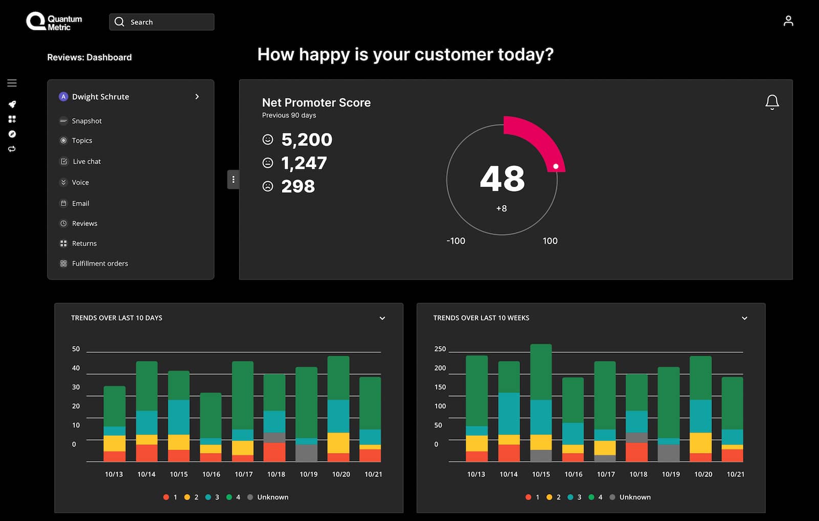Toggle series 4 in 10 weeks legend

click(x=595, y=497)
